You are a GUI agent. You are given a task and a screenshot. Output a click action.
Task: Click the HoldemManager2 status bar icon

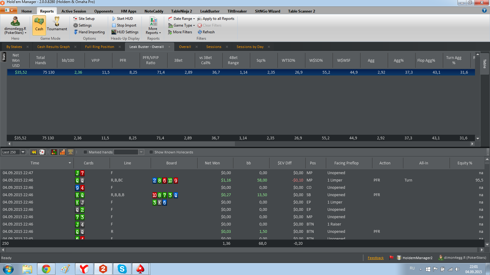399,258
